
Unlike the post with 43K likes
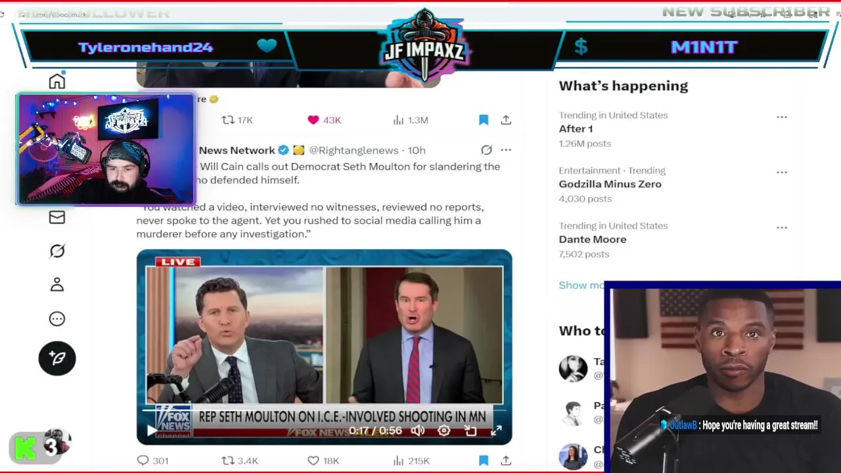313,120
